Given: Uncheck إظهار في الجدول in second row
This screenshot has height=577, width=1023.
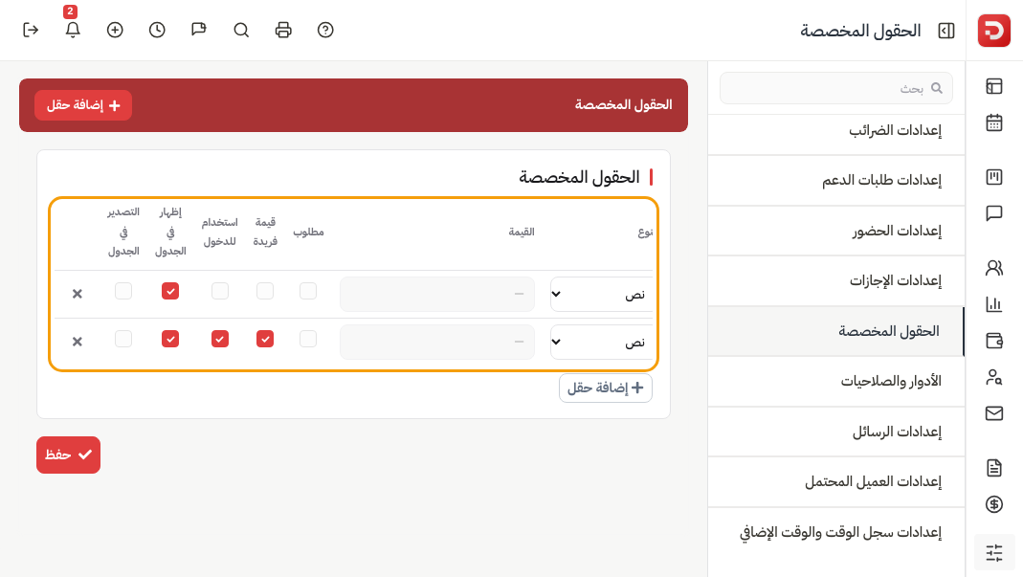Looking at the screenshot, I should [170, 339].
